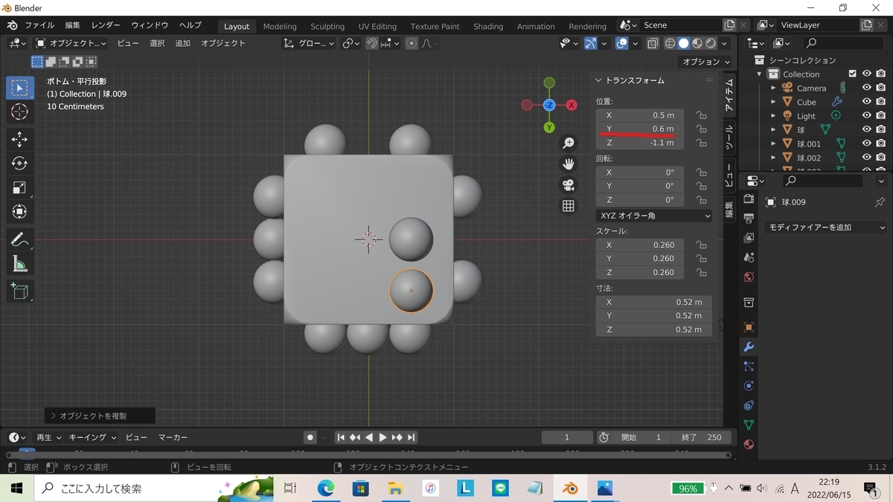Toggle visibility of the Light object
This screenshot has width=893, height=502.
pyautogui.click(x=866, y=116)
